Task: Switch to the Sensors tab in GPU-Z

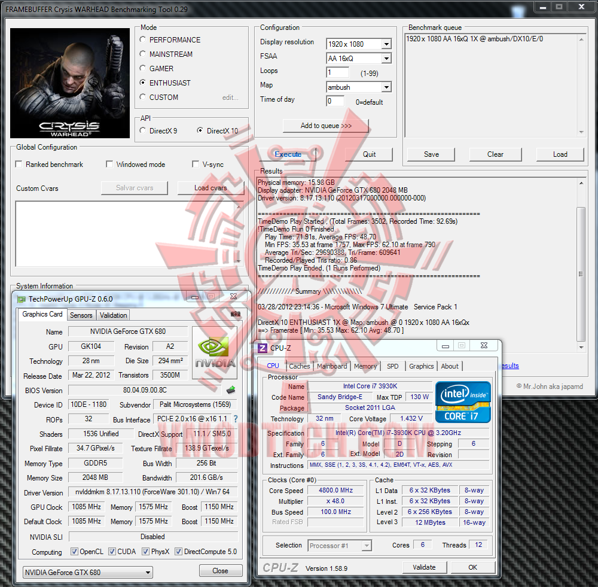Action: (81, 315)
